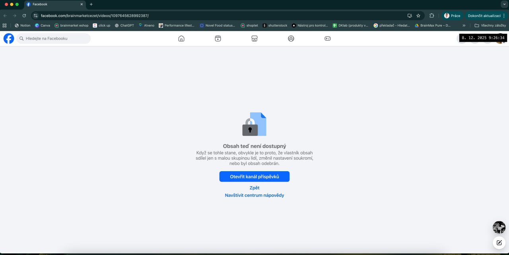Screen dimensions: 509x255
Task: Open Navštívit centrum nápovědy link
Action: pyautogui.click(x=254, y=195)
